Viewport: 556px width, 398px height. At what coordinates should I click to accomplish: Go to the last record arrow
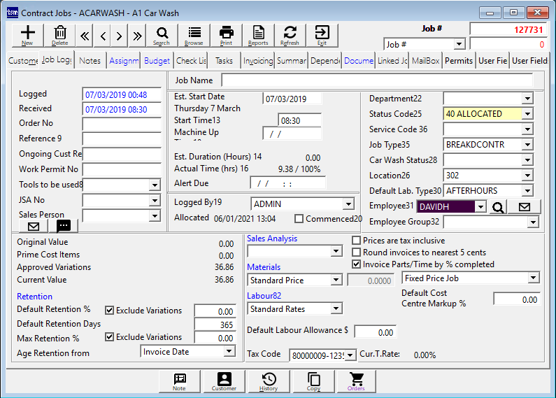[137, 36]
